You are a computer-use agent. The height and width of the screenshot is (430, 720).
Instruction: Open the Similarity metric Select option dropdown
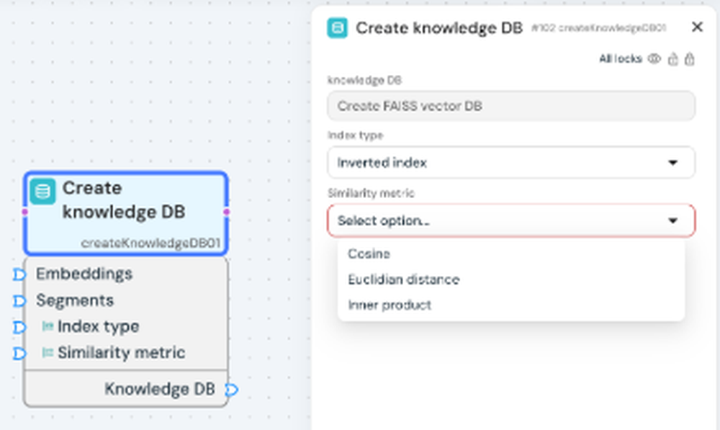click(511, 220)
